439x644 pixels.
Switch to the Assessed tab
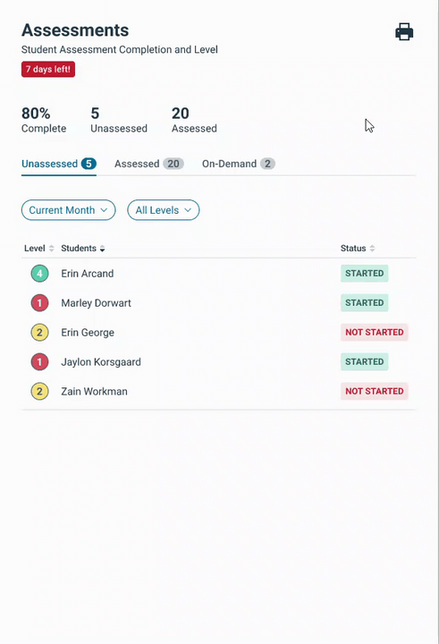coord(149,164)
